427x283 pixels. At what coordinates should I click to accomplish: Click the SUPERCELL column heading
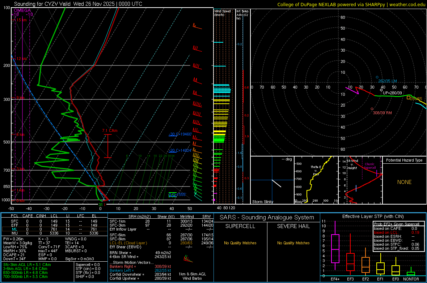tap(240, 226)
